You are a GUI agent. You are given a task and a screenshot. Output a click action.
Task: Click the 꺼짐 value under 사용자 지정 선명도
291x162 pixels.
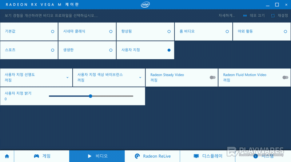coord(8,80)
